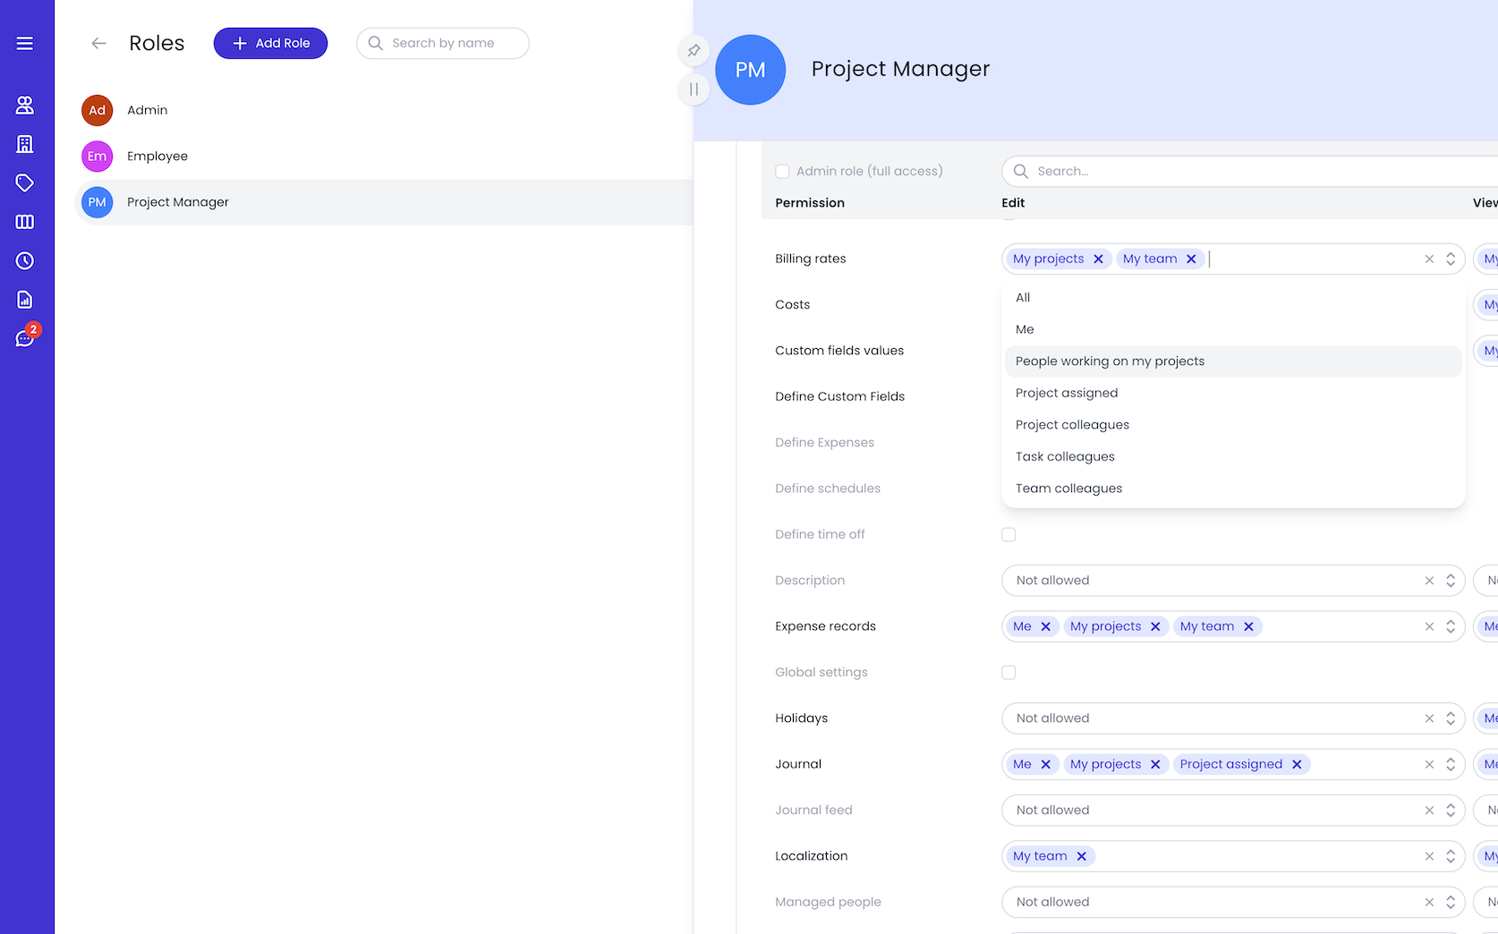
Task: Remove My projects tag from Journal
Action: 1155,764
